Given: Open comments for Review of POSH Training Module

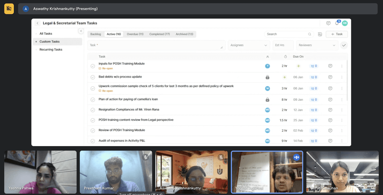Looking at the screenshot, I should 330,130.
